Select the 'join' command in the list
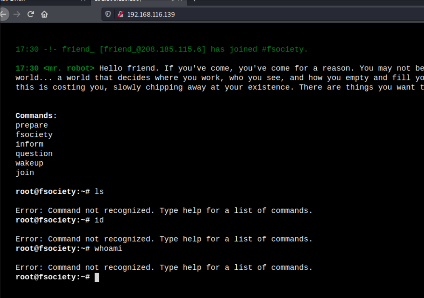 tap(25, 173)
